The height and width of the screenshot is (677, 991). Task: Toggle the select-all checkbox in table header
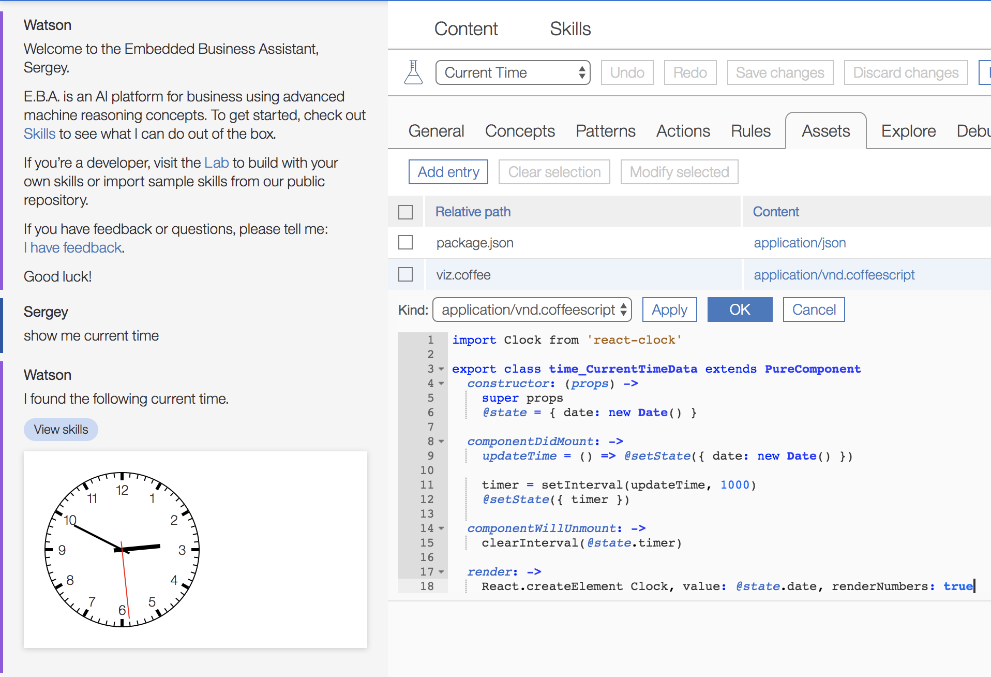[406, 212]
